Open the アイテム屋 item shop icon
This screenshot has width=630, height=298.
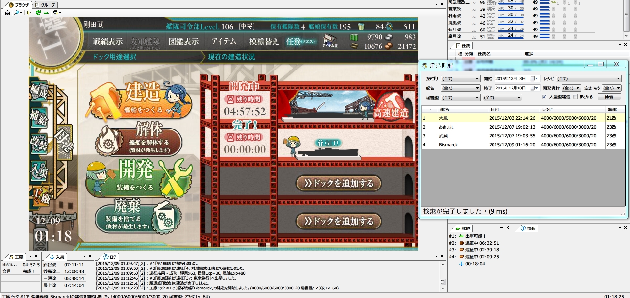pos(330,41)
